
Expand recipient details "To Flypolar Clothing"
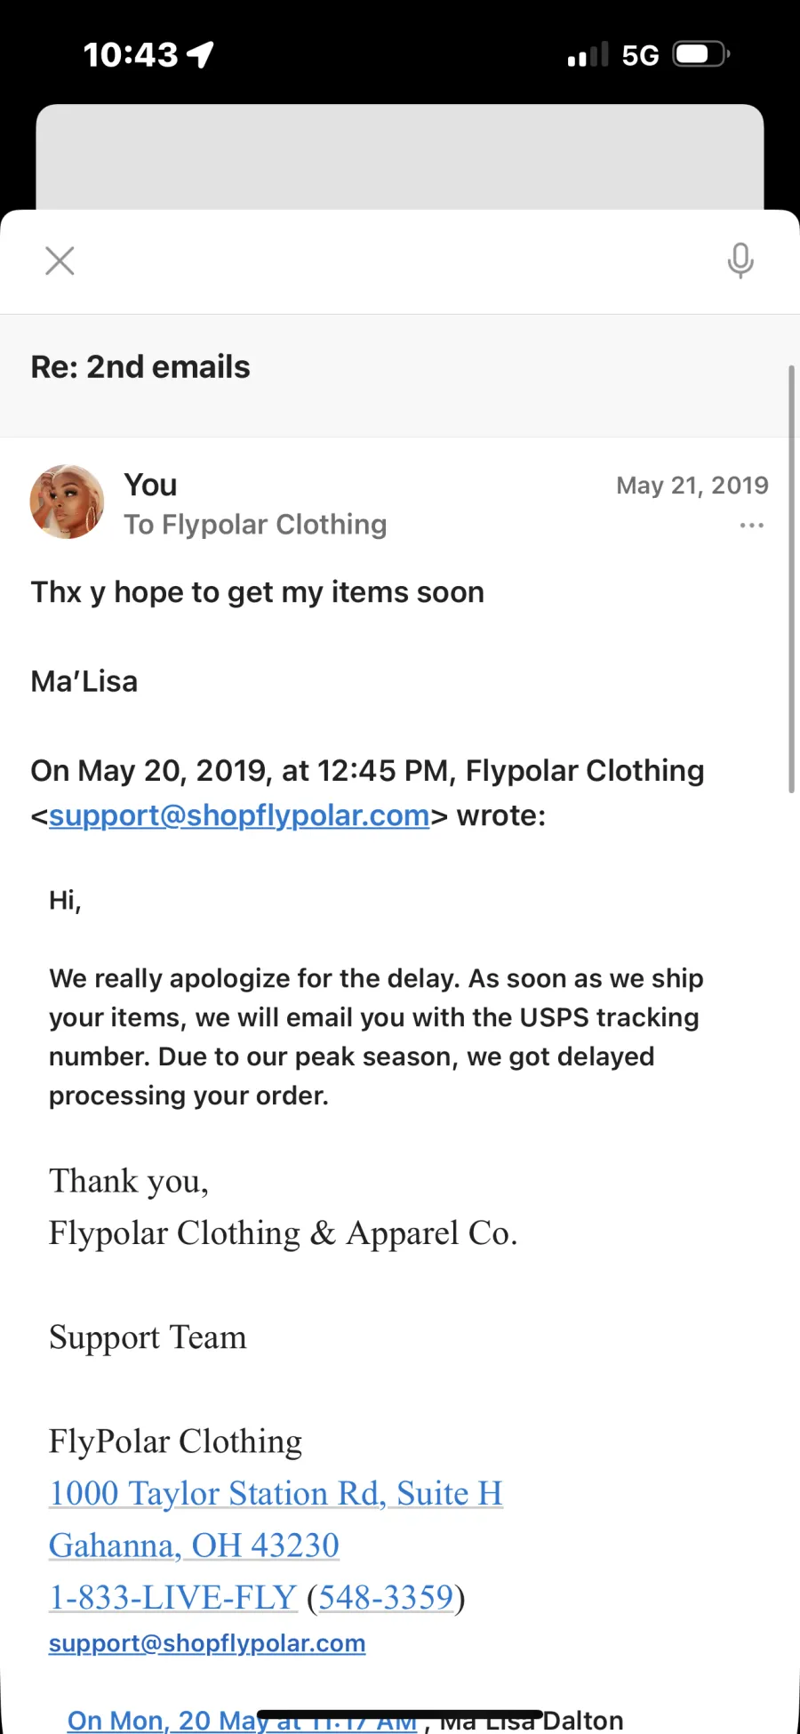coord(255,525)
